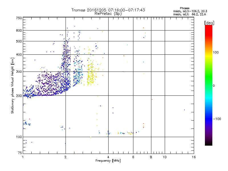Click the 'mean, sd,X: 86.2, 22.6' line
Image resolution: width=228 pixels, height=171 pixels.
[190, 14]
